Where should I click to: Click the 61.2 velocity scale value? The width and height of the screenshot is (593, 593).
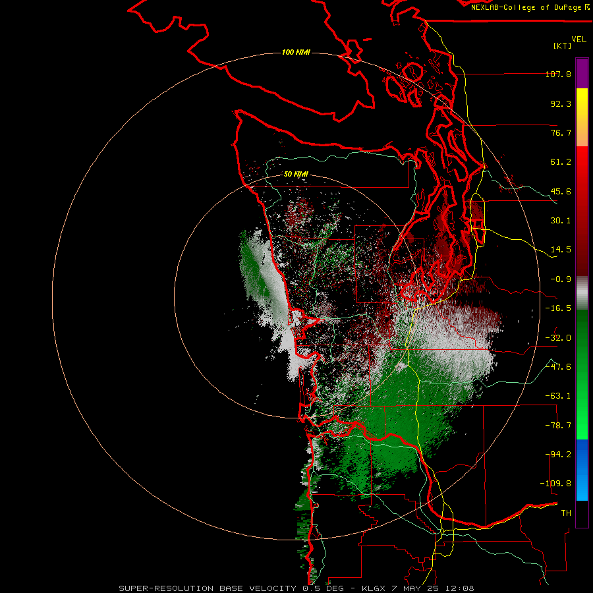(561, 162)
